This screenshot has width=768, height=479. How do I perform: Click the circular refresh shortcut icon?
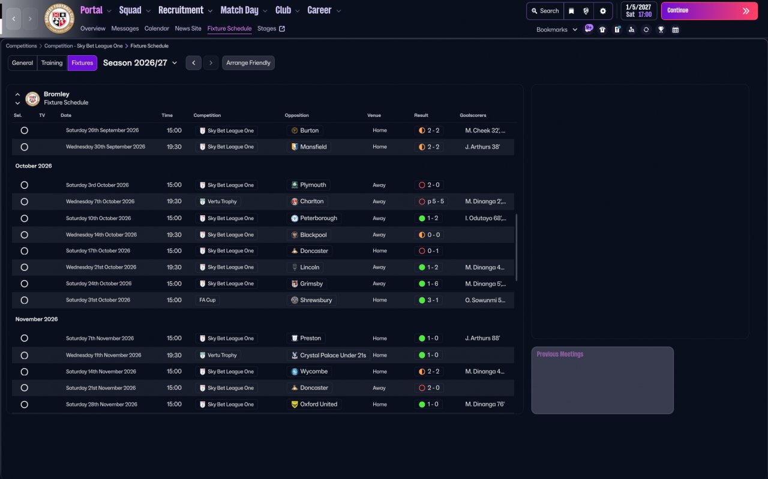pyautogui.click(x=646, y=29)
